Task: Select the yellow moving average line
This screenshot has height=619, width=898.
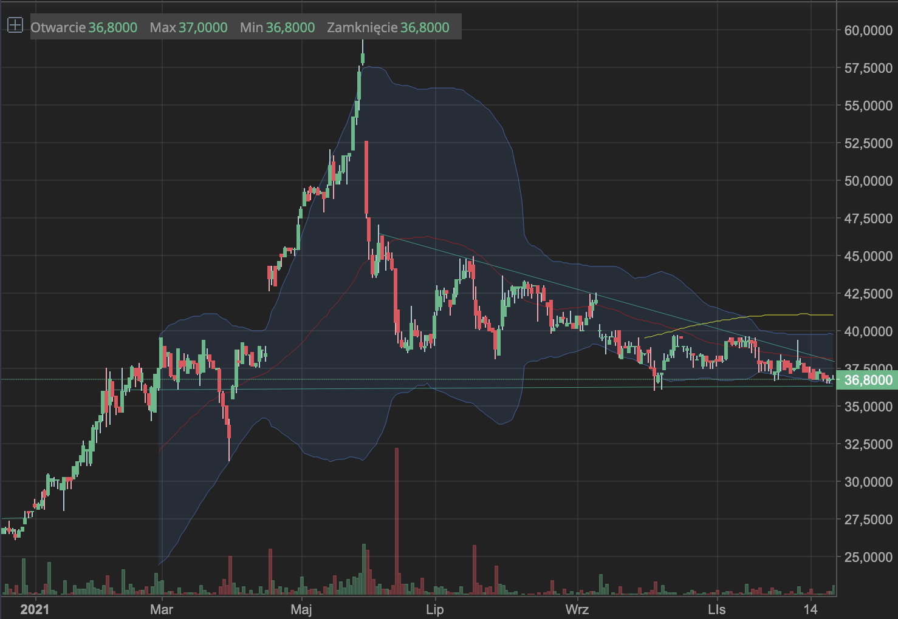Action: (x=778, y=315)
